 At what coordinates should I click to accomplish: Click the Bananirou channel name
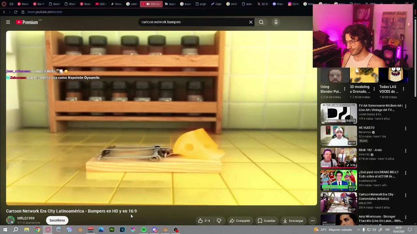365,132
